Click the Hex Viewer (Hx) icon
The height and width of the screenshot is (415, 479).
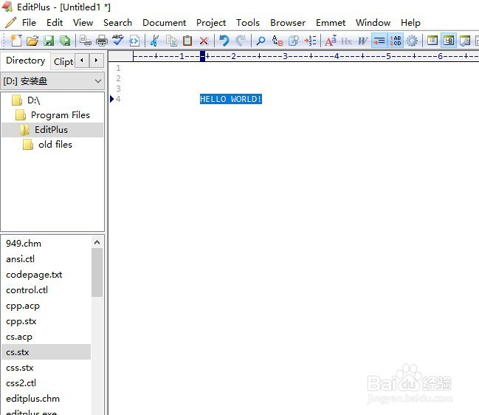(x=346, y=41)
